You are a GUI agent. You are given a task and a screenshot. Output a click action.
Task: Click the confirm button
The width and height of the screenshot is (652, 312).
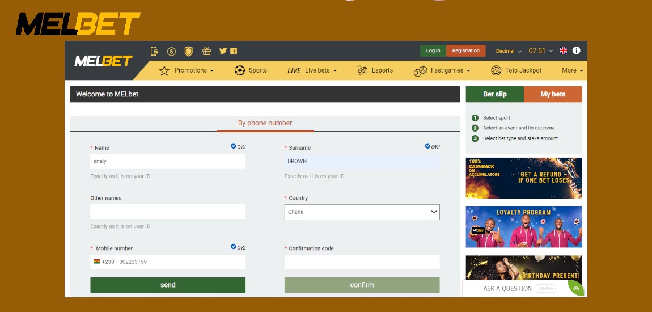point(362,285)
